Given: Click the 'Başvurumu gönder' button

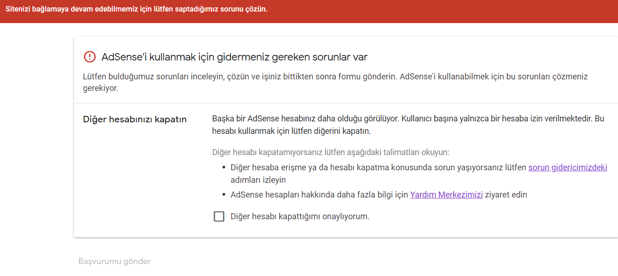Looking at the screenshot, I should [114, 261].
